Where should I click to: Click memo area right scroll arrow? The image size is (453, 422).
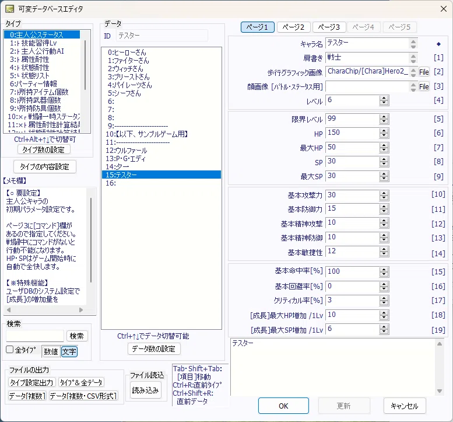click(81, 310)
